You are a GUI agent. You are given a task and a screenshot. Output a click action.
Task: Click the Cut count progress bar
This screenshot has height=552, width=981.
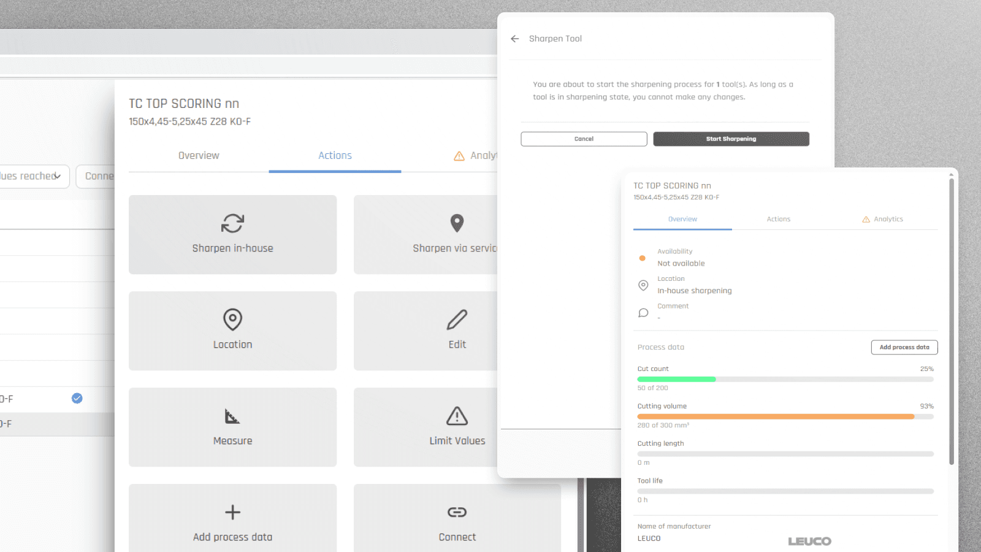785,380
